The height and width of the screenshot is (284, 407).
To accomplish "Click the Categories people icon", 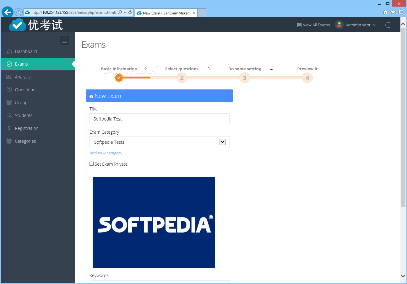I will point(9,141).
